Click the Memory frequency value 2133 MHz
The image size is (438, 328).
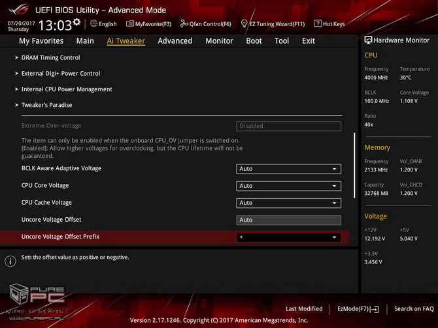click(376, 170)
